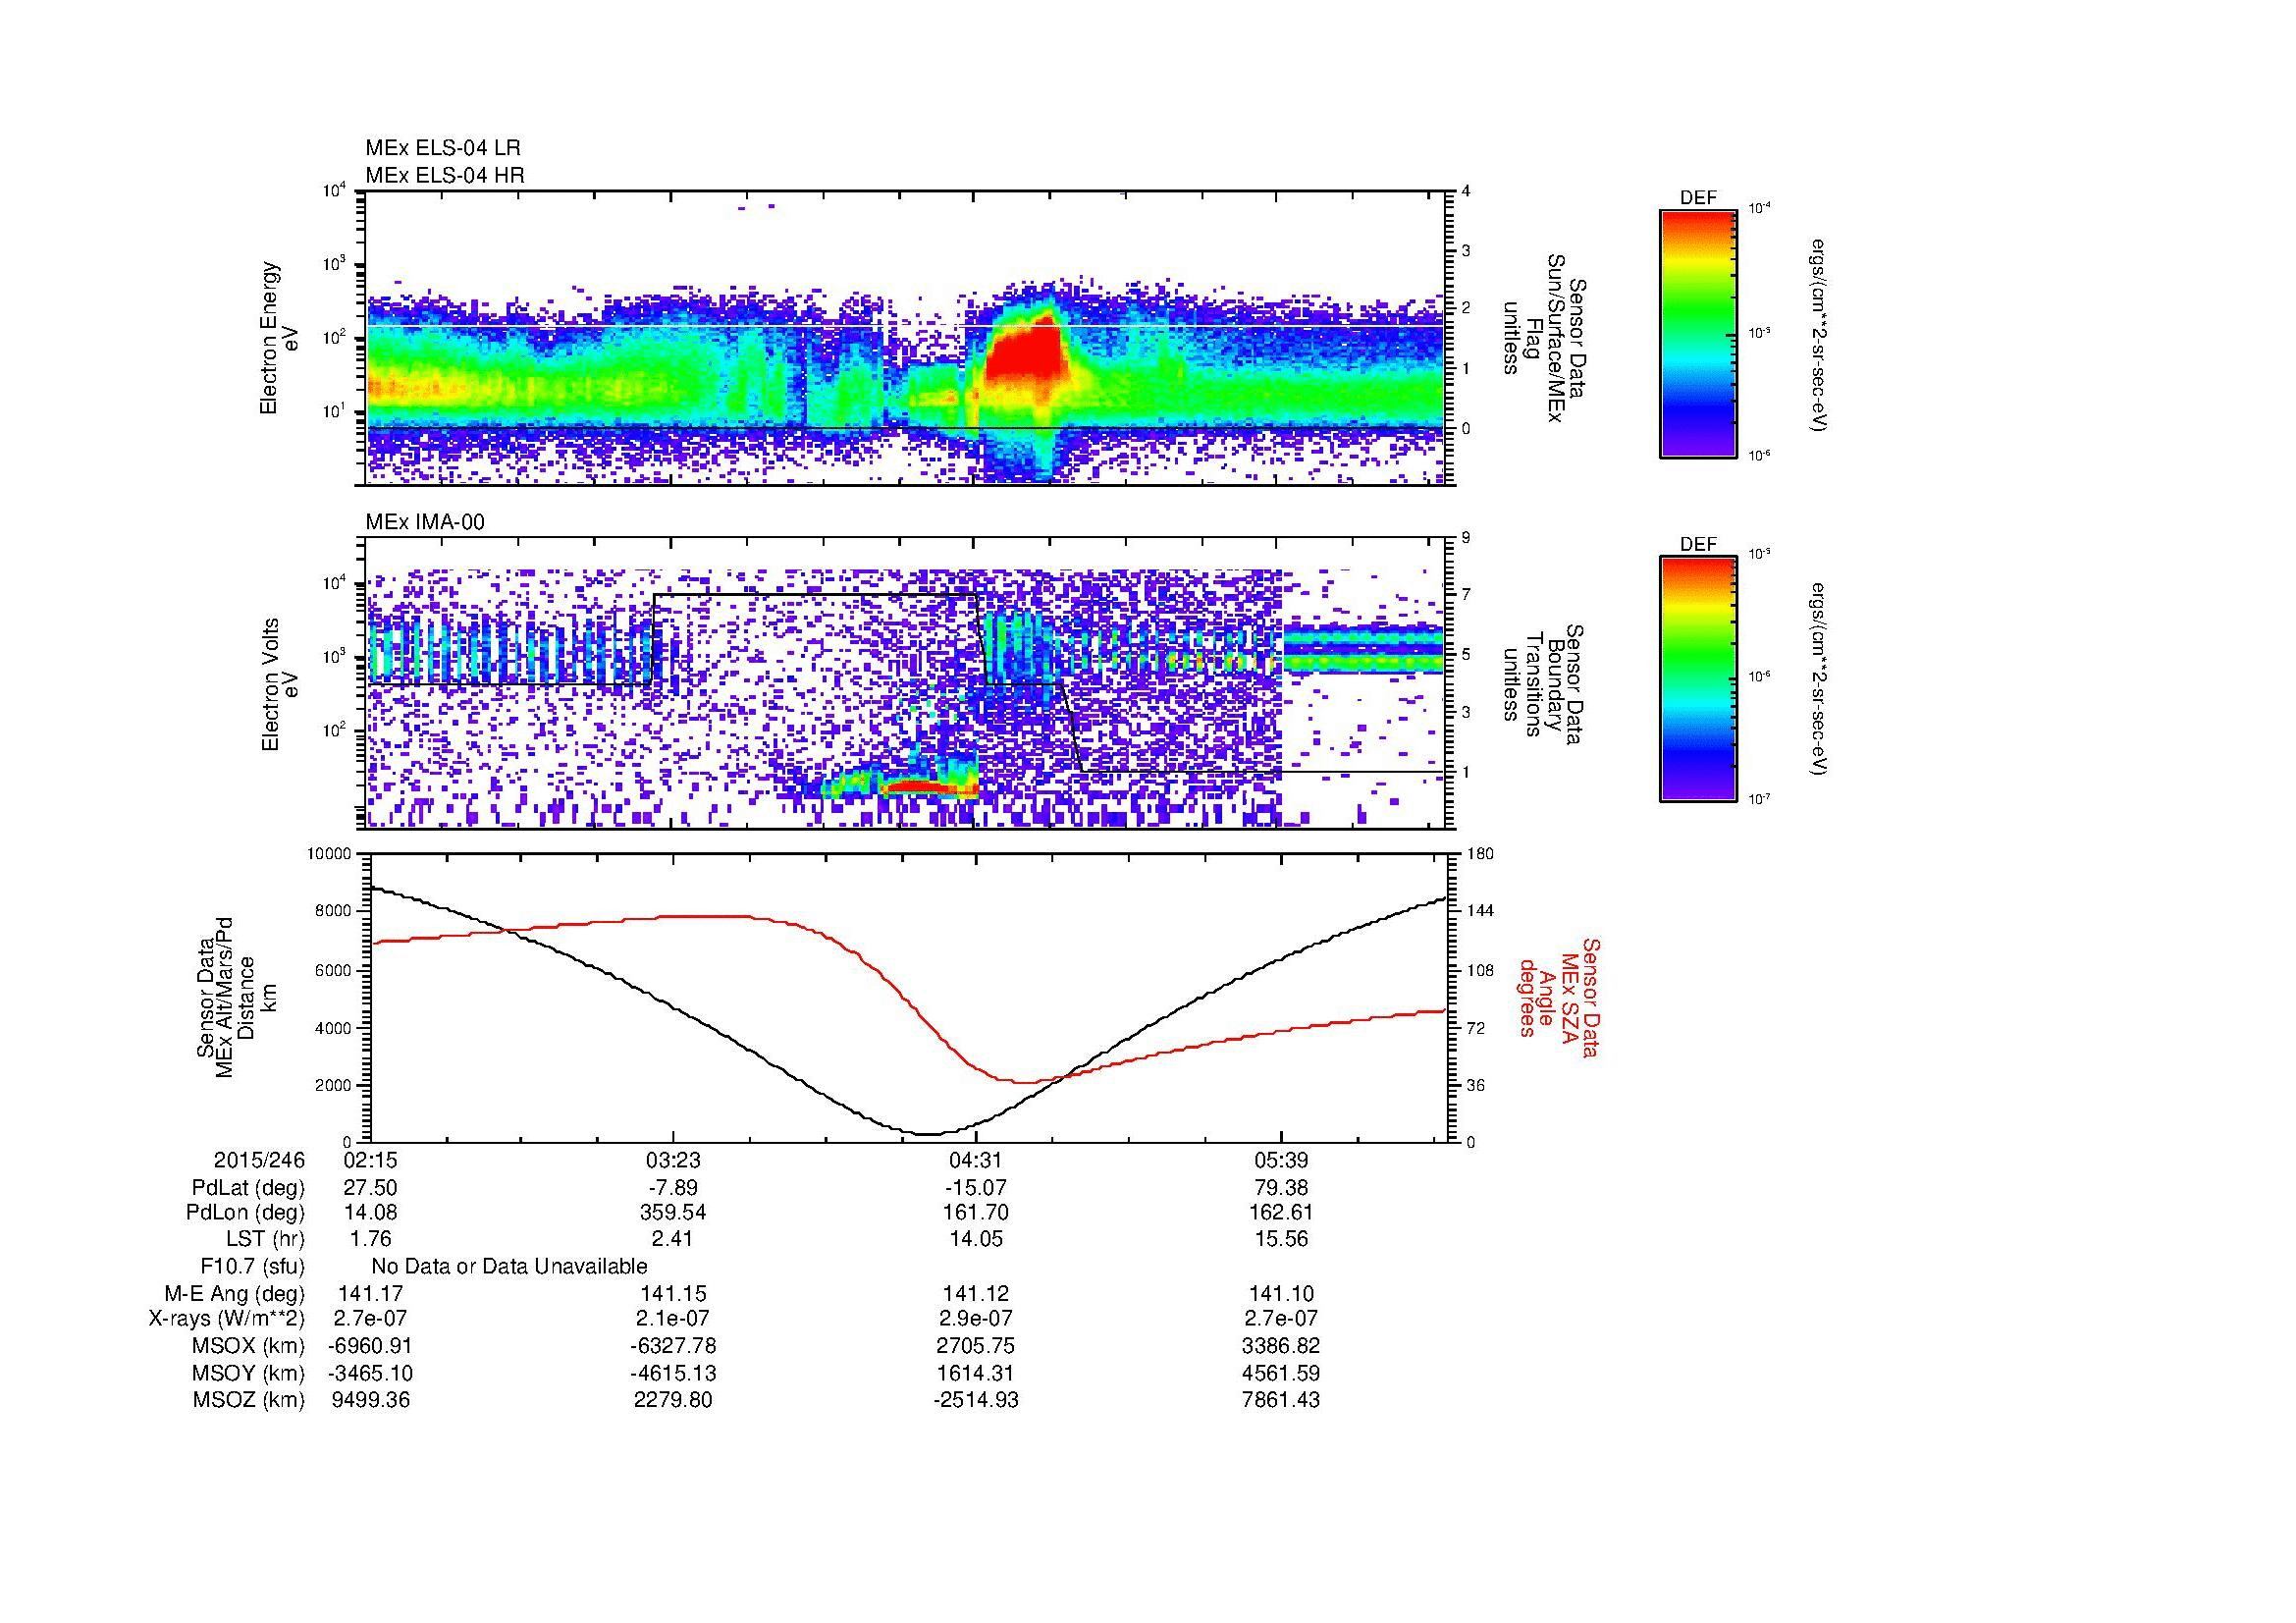Click LST value '1.76'
This screenshot has height=1623, width=2296.
pos(370,1239)
